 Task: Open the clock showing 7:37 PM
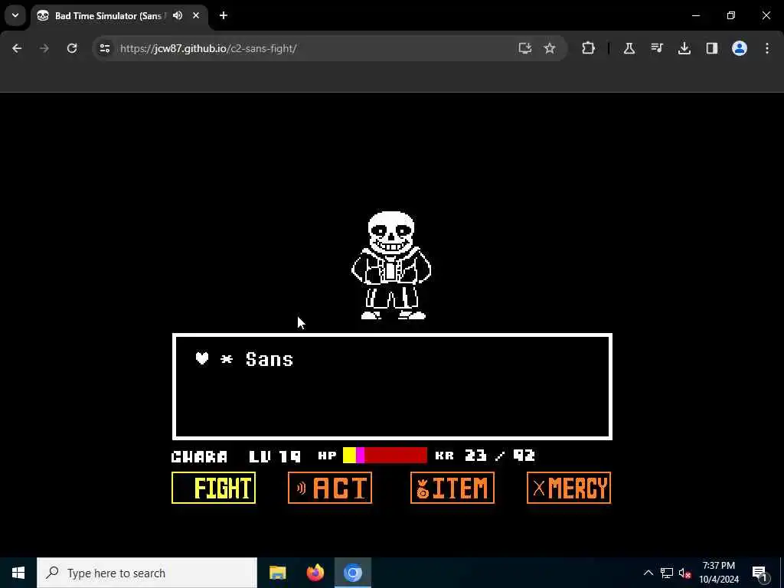point(718,573)
